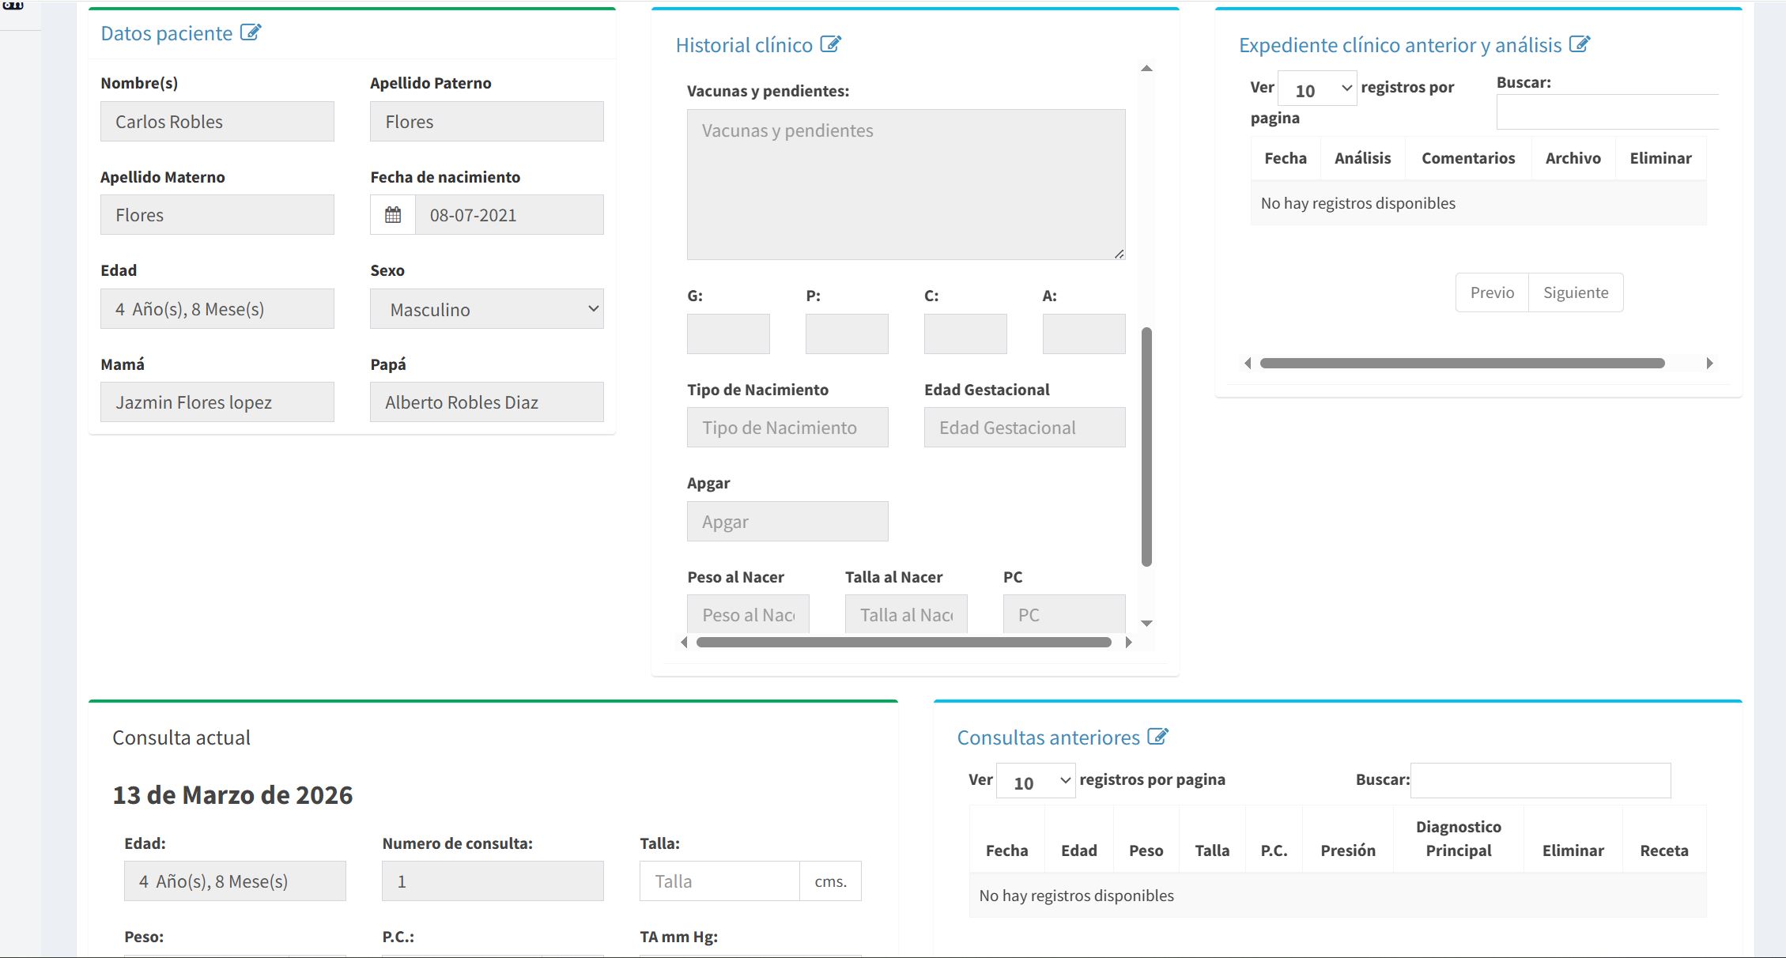Image resolution: width=1786 pixels, height=958 pixels.
Task: Click the Papá field Alberto Robles Diaz
Action: (x=487, y=402)
